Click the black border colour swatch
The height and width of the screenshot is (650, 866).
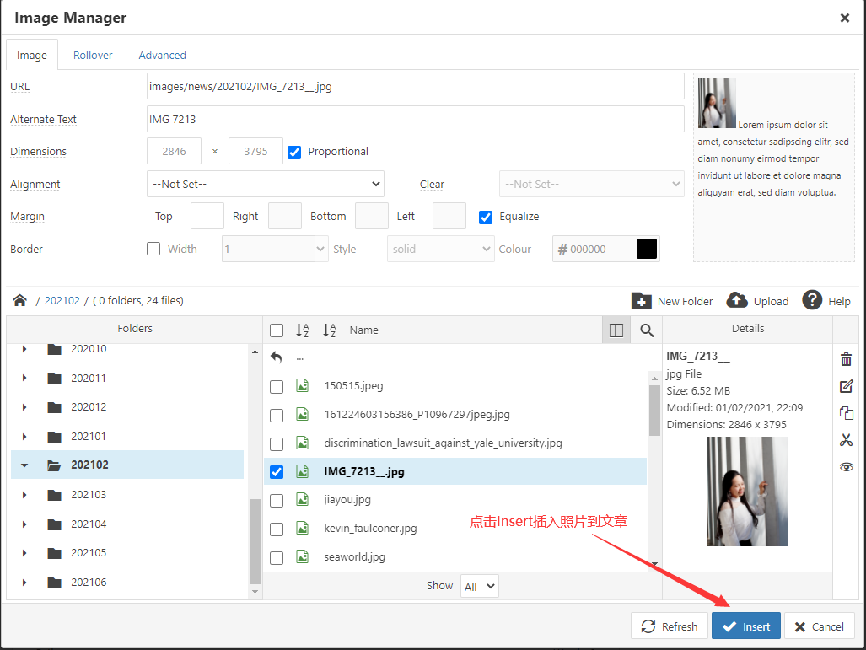coord(646,249)
